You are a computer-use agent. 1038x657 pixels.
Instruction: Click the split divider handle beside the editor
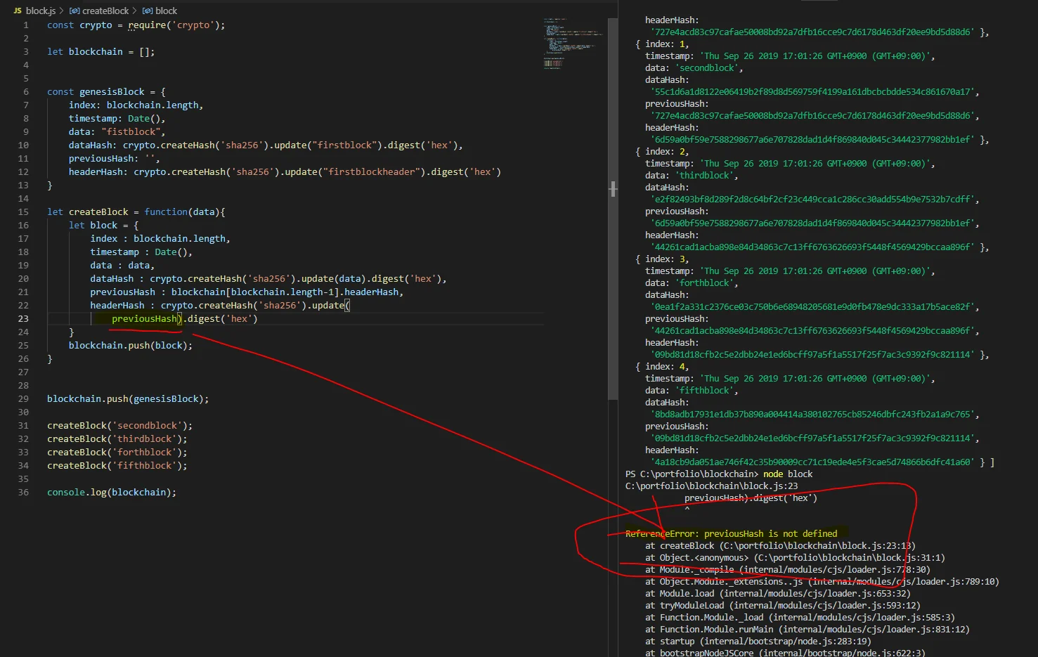(613, 189)
